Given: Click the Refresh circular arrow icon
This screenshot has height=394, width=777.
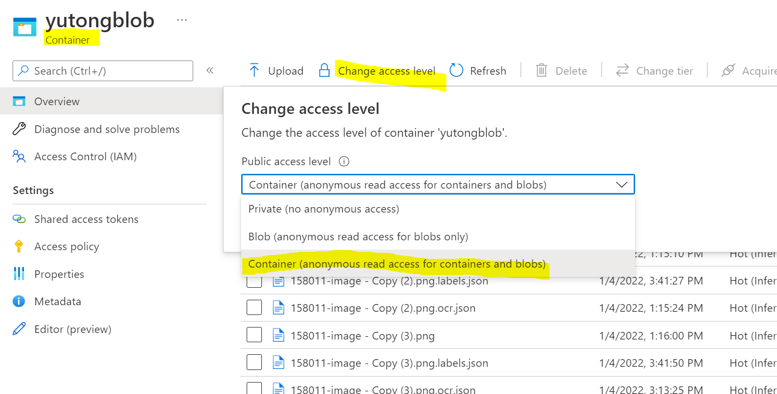Looking at the screenshot, I should pos(457,70).
